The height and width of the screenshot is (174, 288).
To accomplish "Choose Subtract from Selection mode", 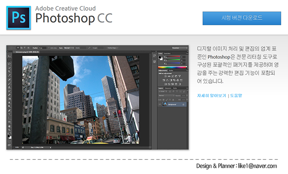I will point(25,48).
